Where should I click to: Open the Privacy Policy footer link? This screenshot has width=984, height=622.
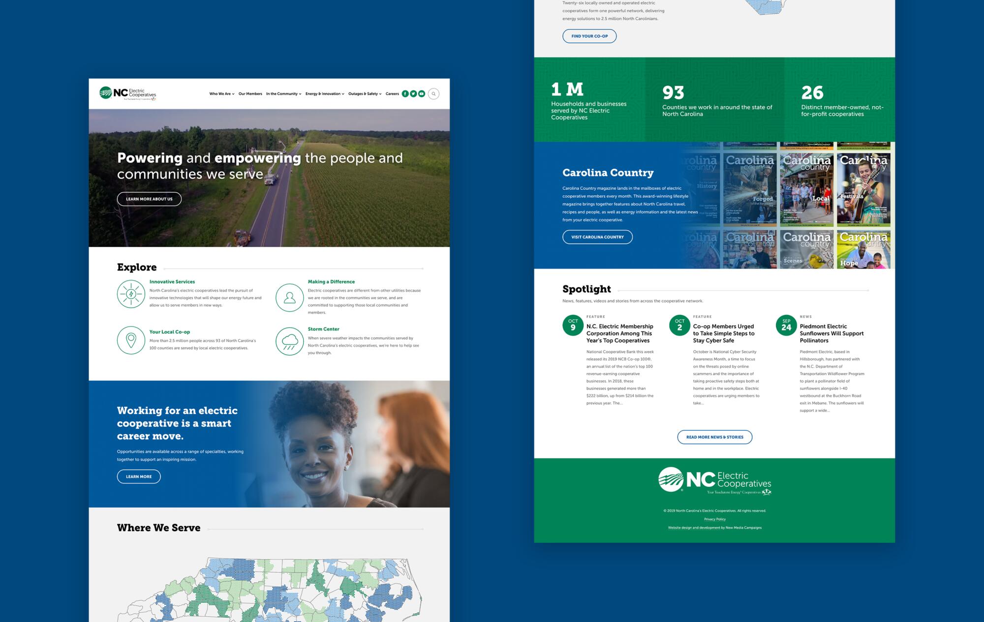click(714, 519)
